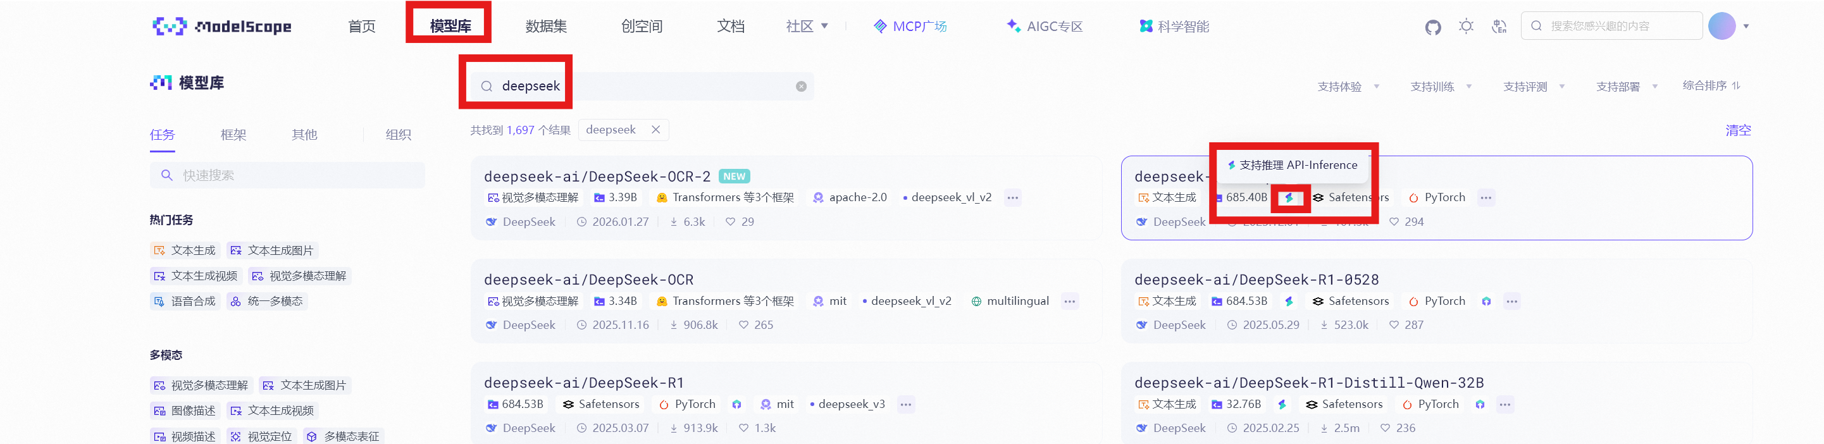
Task: Open AIGC专区 link
Action: point(1045,26)
